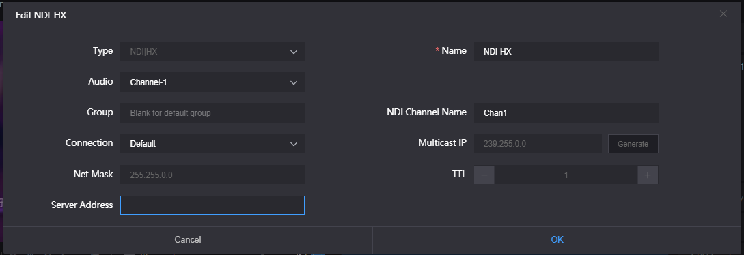Edit the Name field containing NDI-HX
This screenshot has width=744, height=255.
(x=566, y=52)
